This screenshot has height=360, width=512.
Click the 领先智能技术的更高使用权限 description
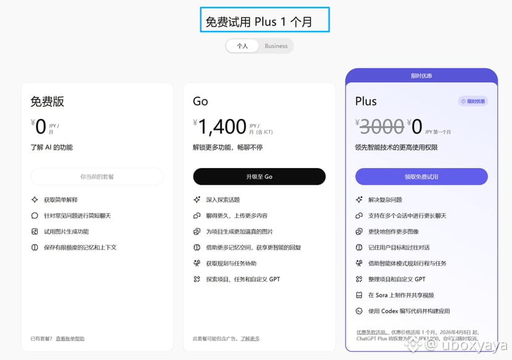(x=396, y=148)
